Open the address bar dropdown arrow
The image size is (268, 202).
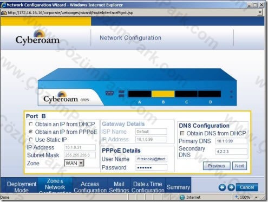tap(260, 12)
